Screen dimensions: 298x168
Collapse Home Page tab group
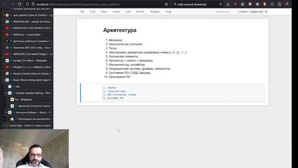click(x=4, y=126)
